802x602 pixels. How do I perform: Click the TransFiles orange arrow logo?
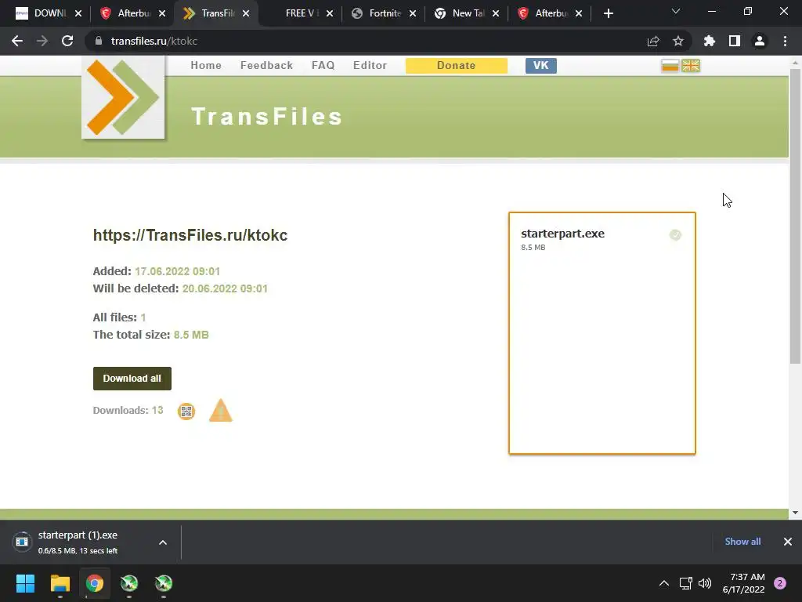[x=123, y=97]
